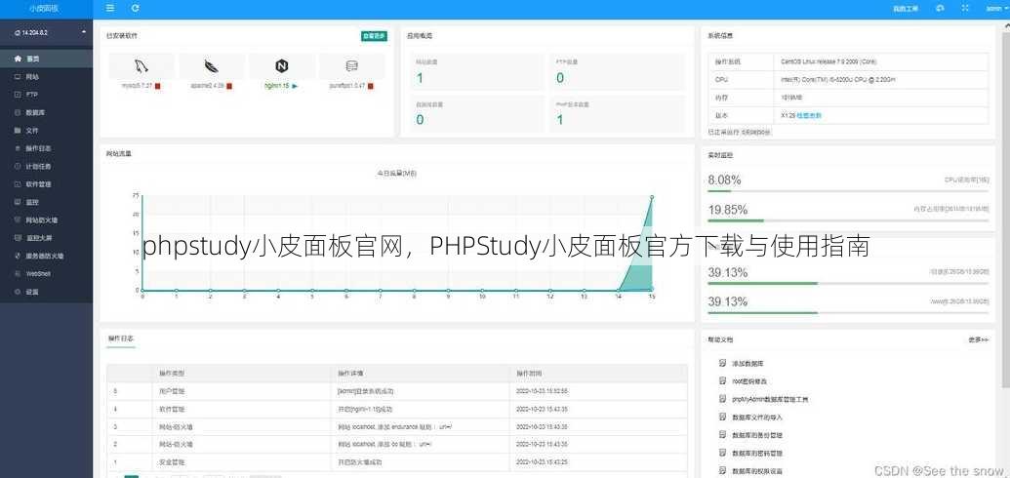Image resolution: width=1010 pixels, height=478 pixels.
Task: Open help doc 数据库的备份管理
Action: point(757,435)
